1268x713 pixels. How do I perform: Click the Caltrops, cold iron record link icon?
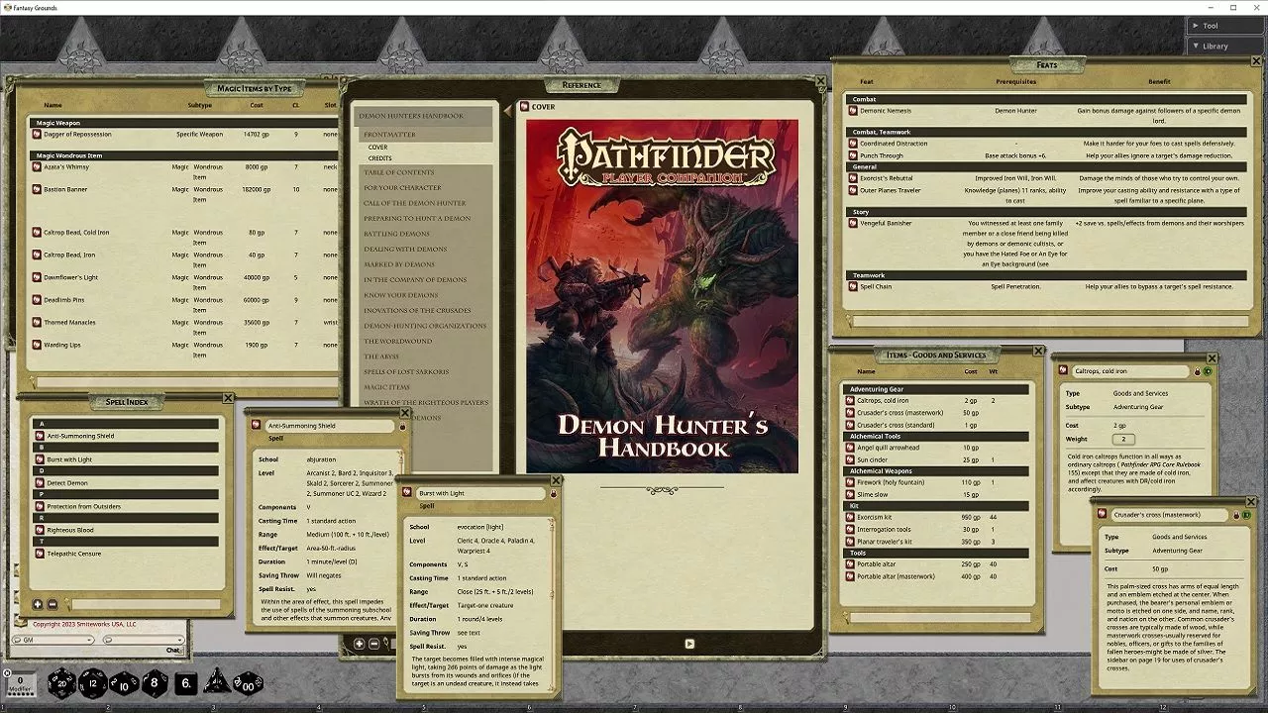click(x=1063, y=371)
